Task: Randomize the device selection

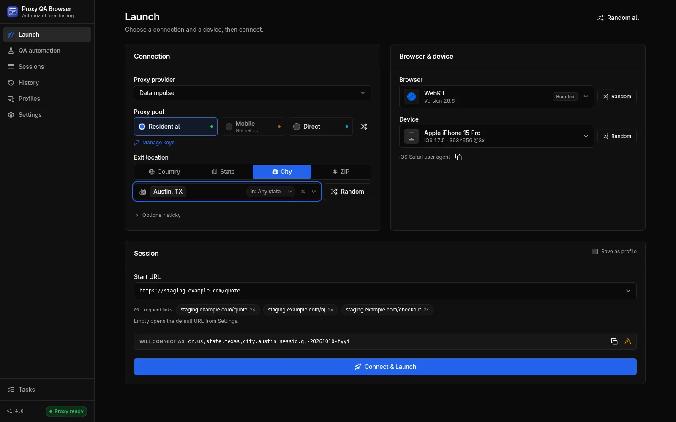Action: [617, 136]
